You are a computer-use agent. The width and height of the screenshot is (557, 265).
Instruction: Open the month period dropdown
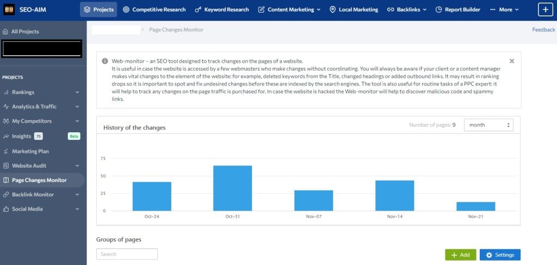tap(488, 125)
